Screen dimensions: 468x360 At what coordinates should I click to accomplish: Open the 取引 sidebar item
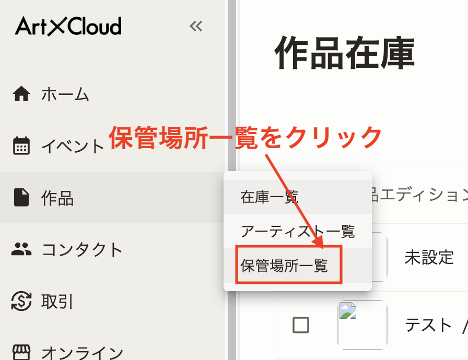pos(57,301)
